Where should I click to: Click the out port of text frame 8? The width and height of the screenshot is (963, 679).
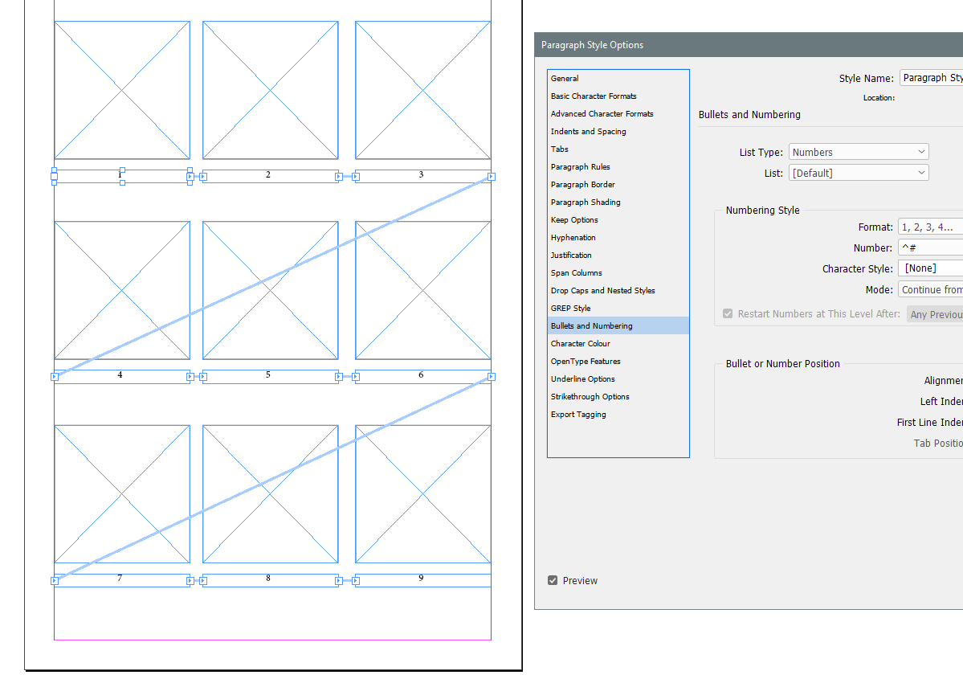click(338, 581)
